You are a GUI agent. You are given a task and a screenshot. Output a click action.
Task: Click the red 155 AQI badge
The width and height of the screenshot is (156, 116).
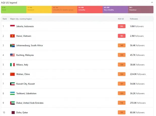pyautogui.click(x=122, y=26)
